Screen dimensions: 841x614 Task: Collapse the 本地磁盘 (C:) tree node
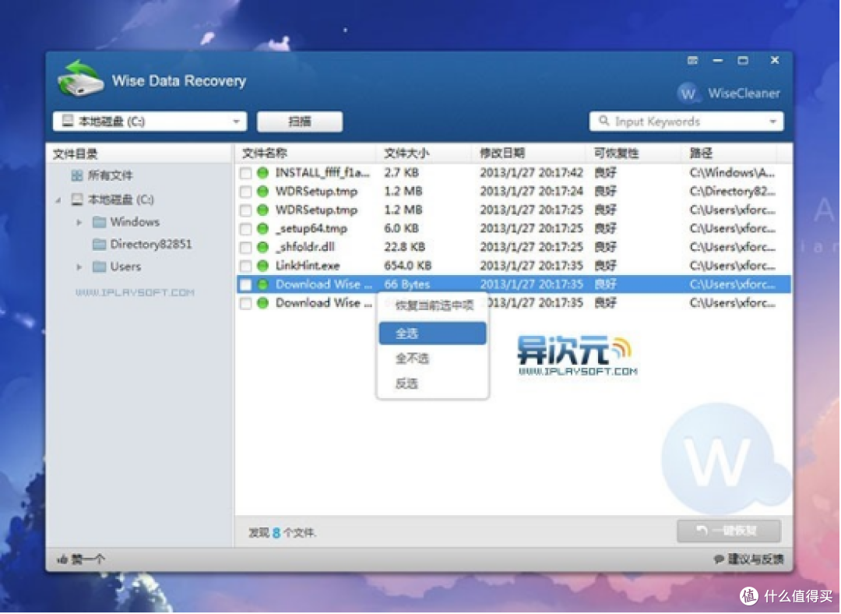click(58, 200)
